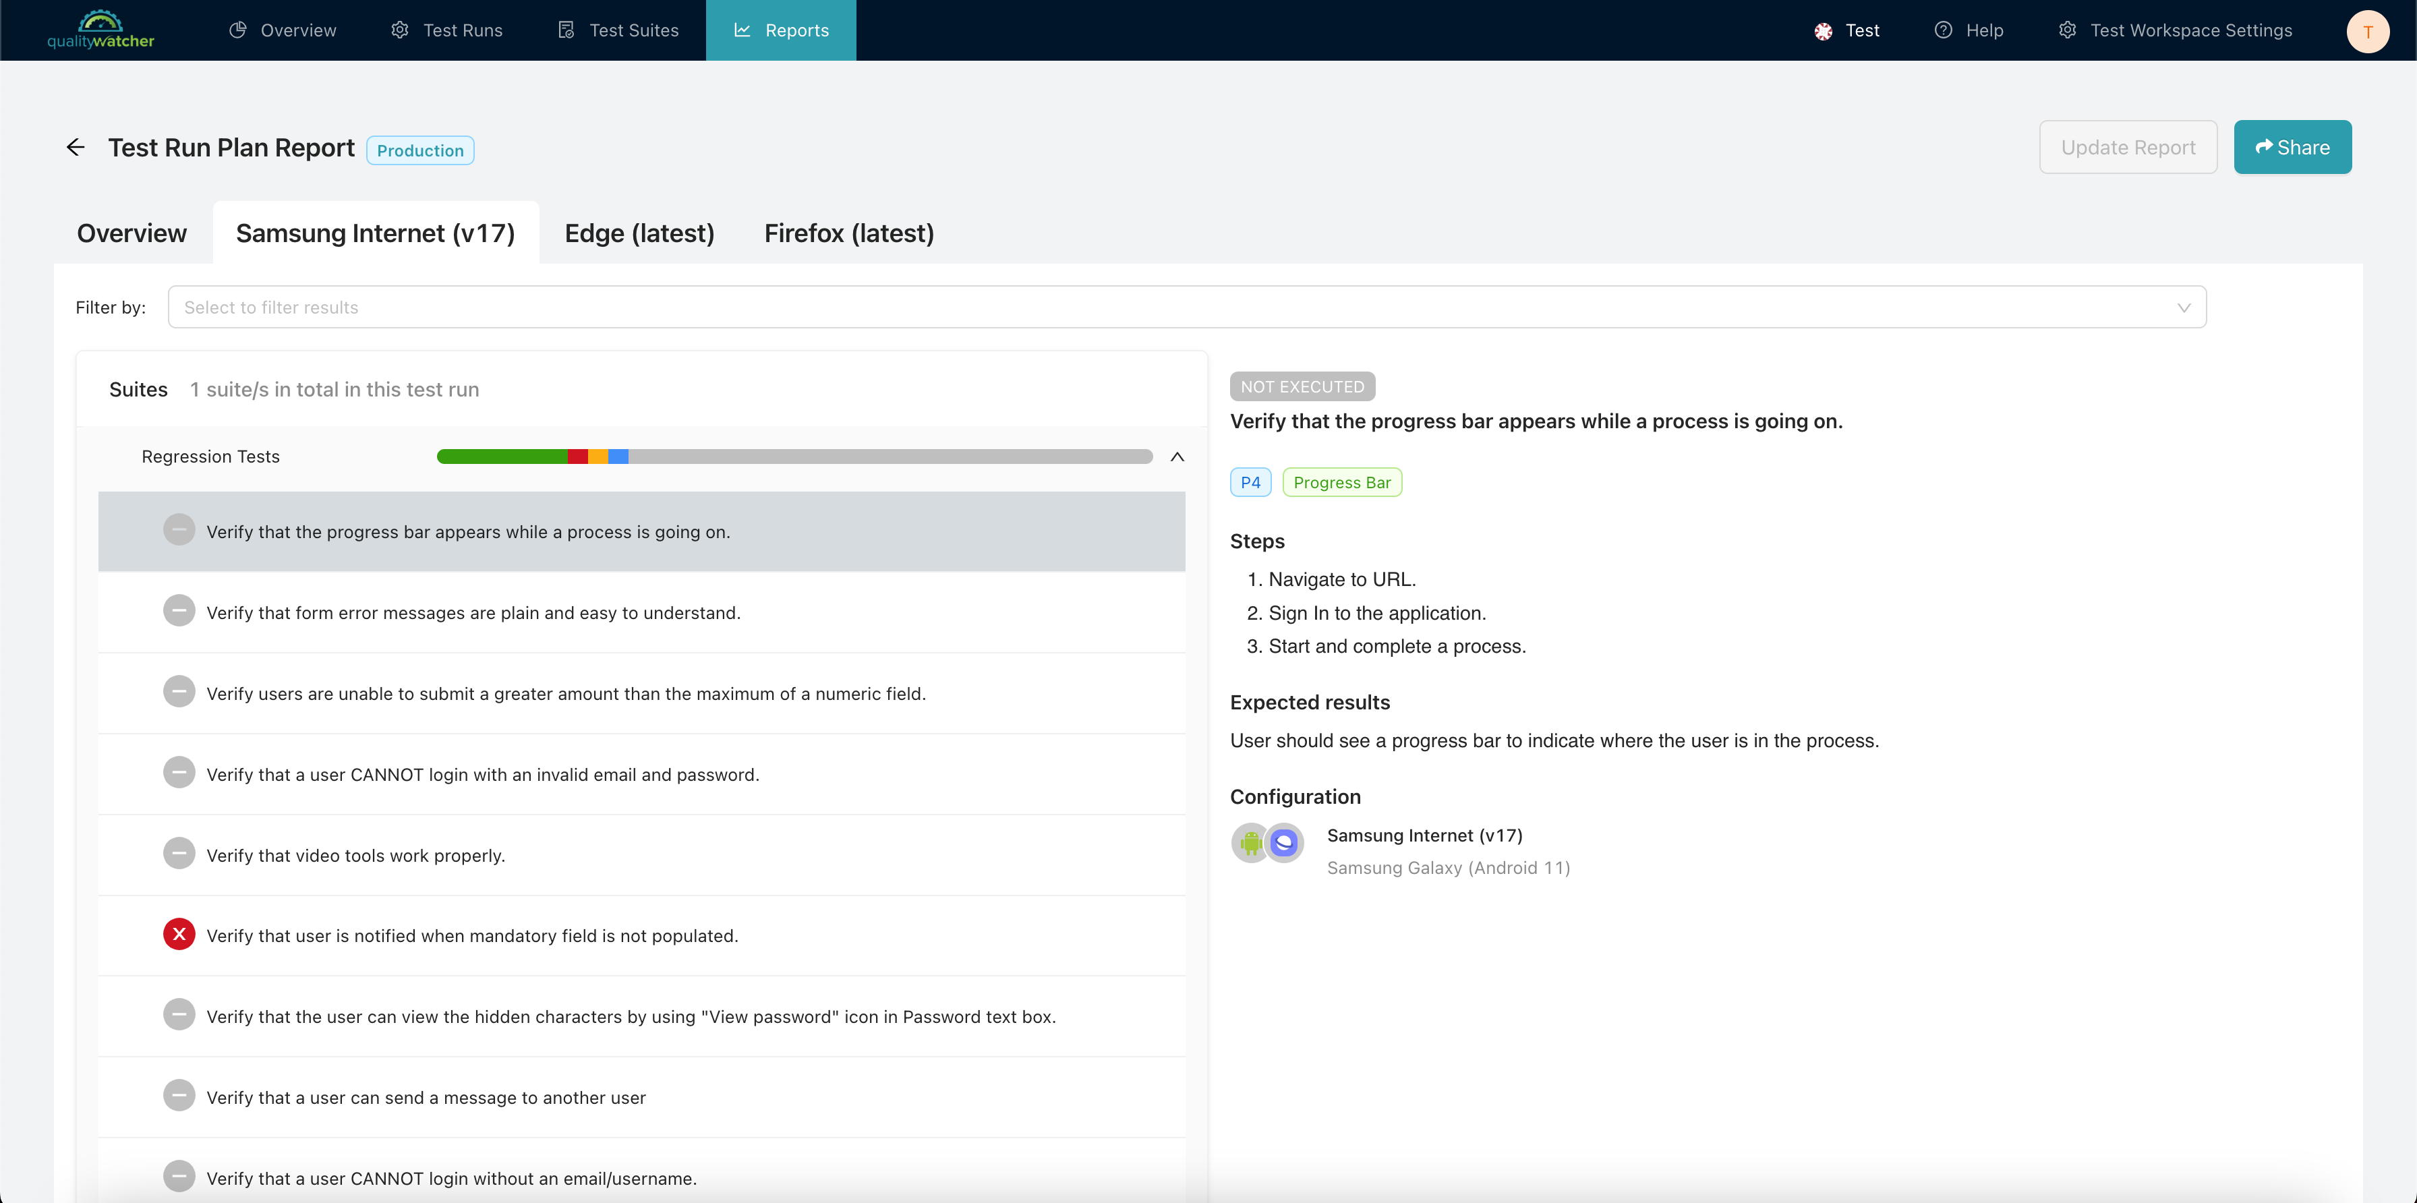Select the Samsung Internet (v17) tab
The width and height of the screenshot is (2417, 1203).
[x=376, y=233]
